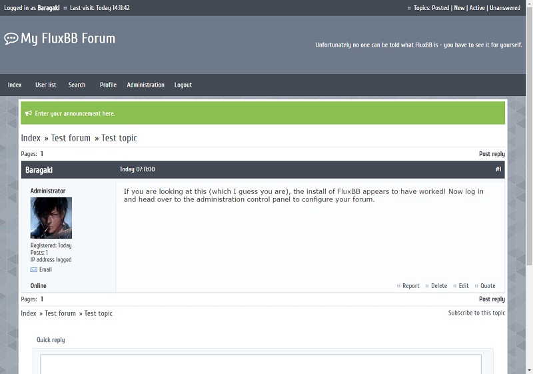Delete the post
This screenshot has width=533, height=374.
click(x=439, y=285)
